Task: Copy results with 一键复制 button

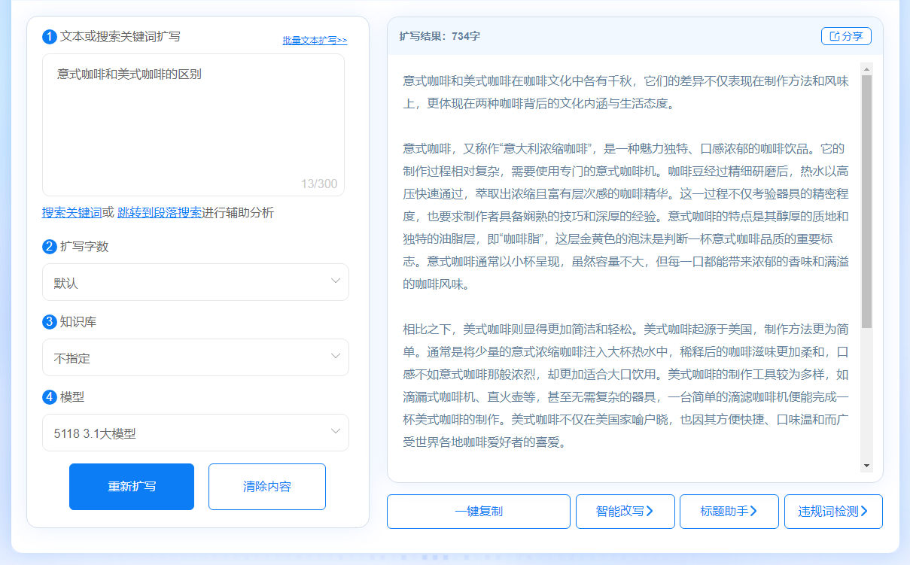Action: [478, 512]
